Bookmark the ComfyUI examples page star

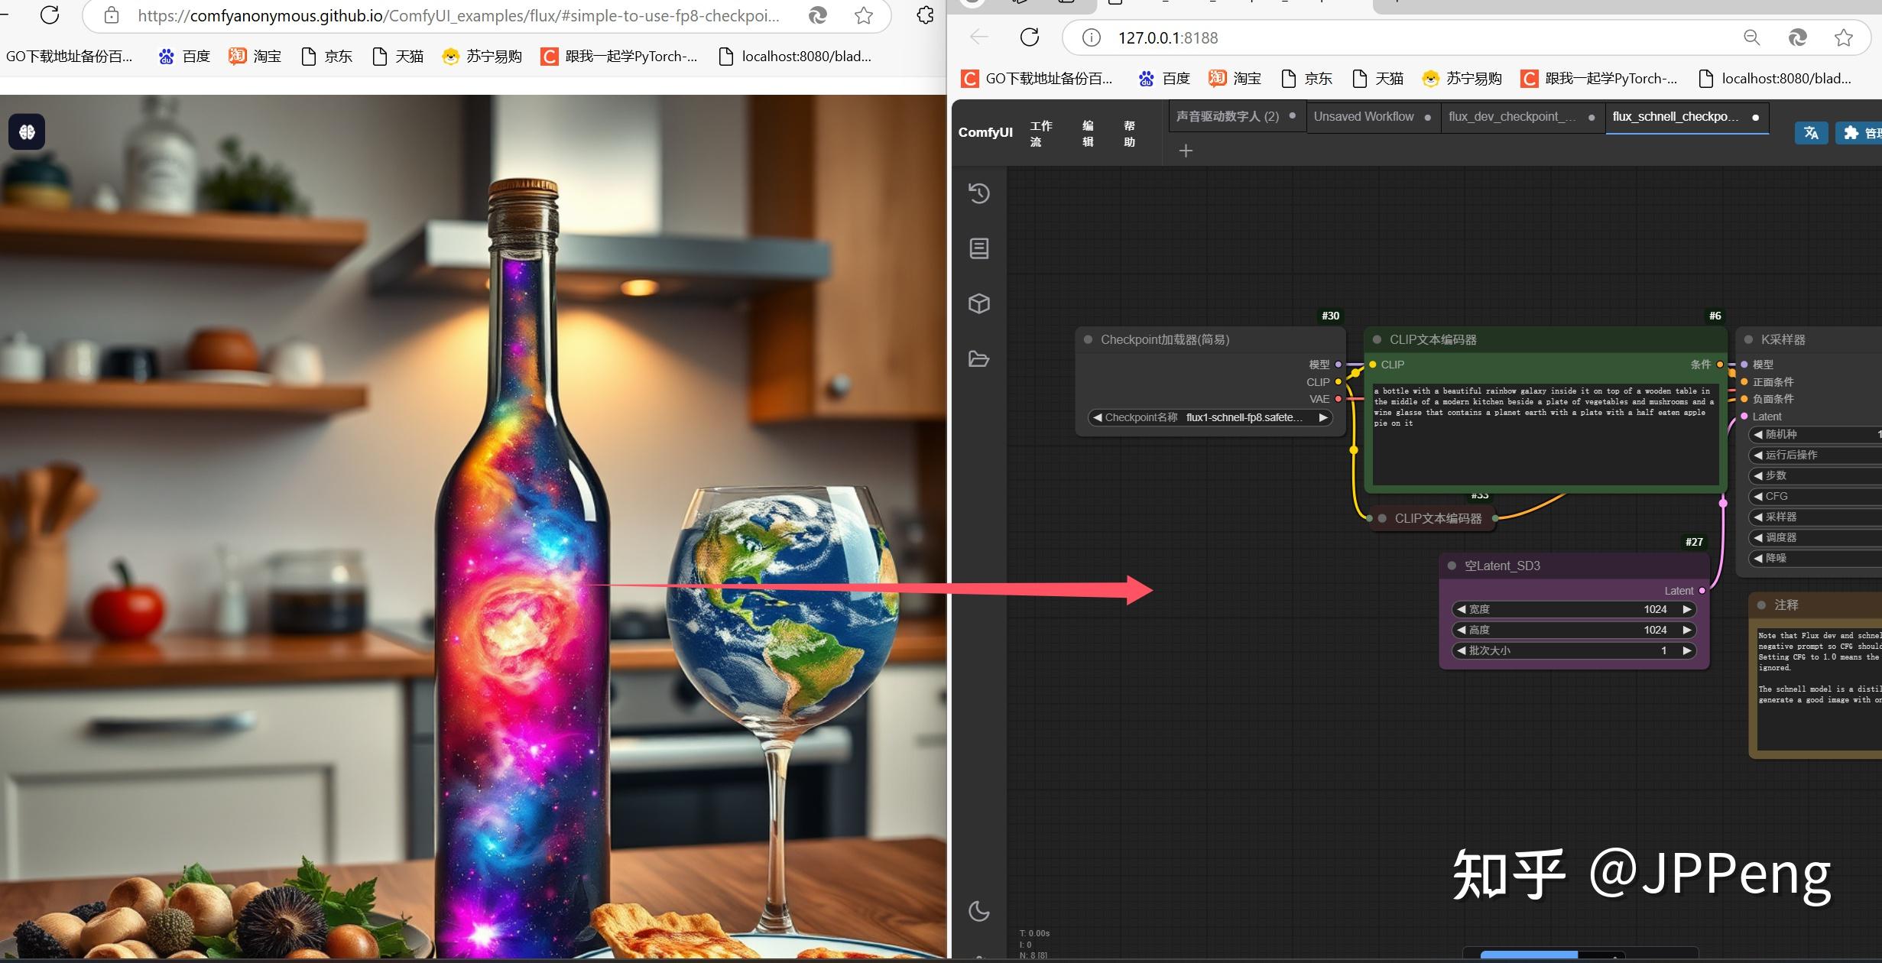(x=864, y=16)
